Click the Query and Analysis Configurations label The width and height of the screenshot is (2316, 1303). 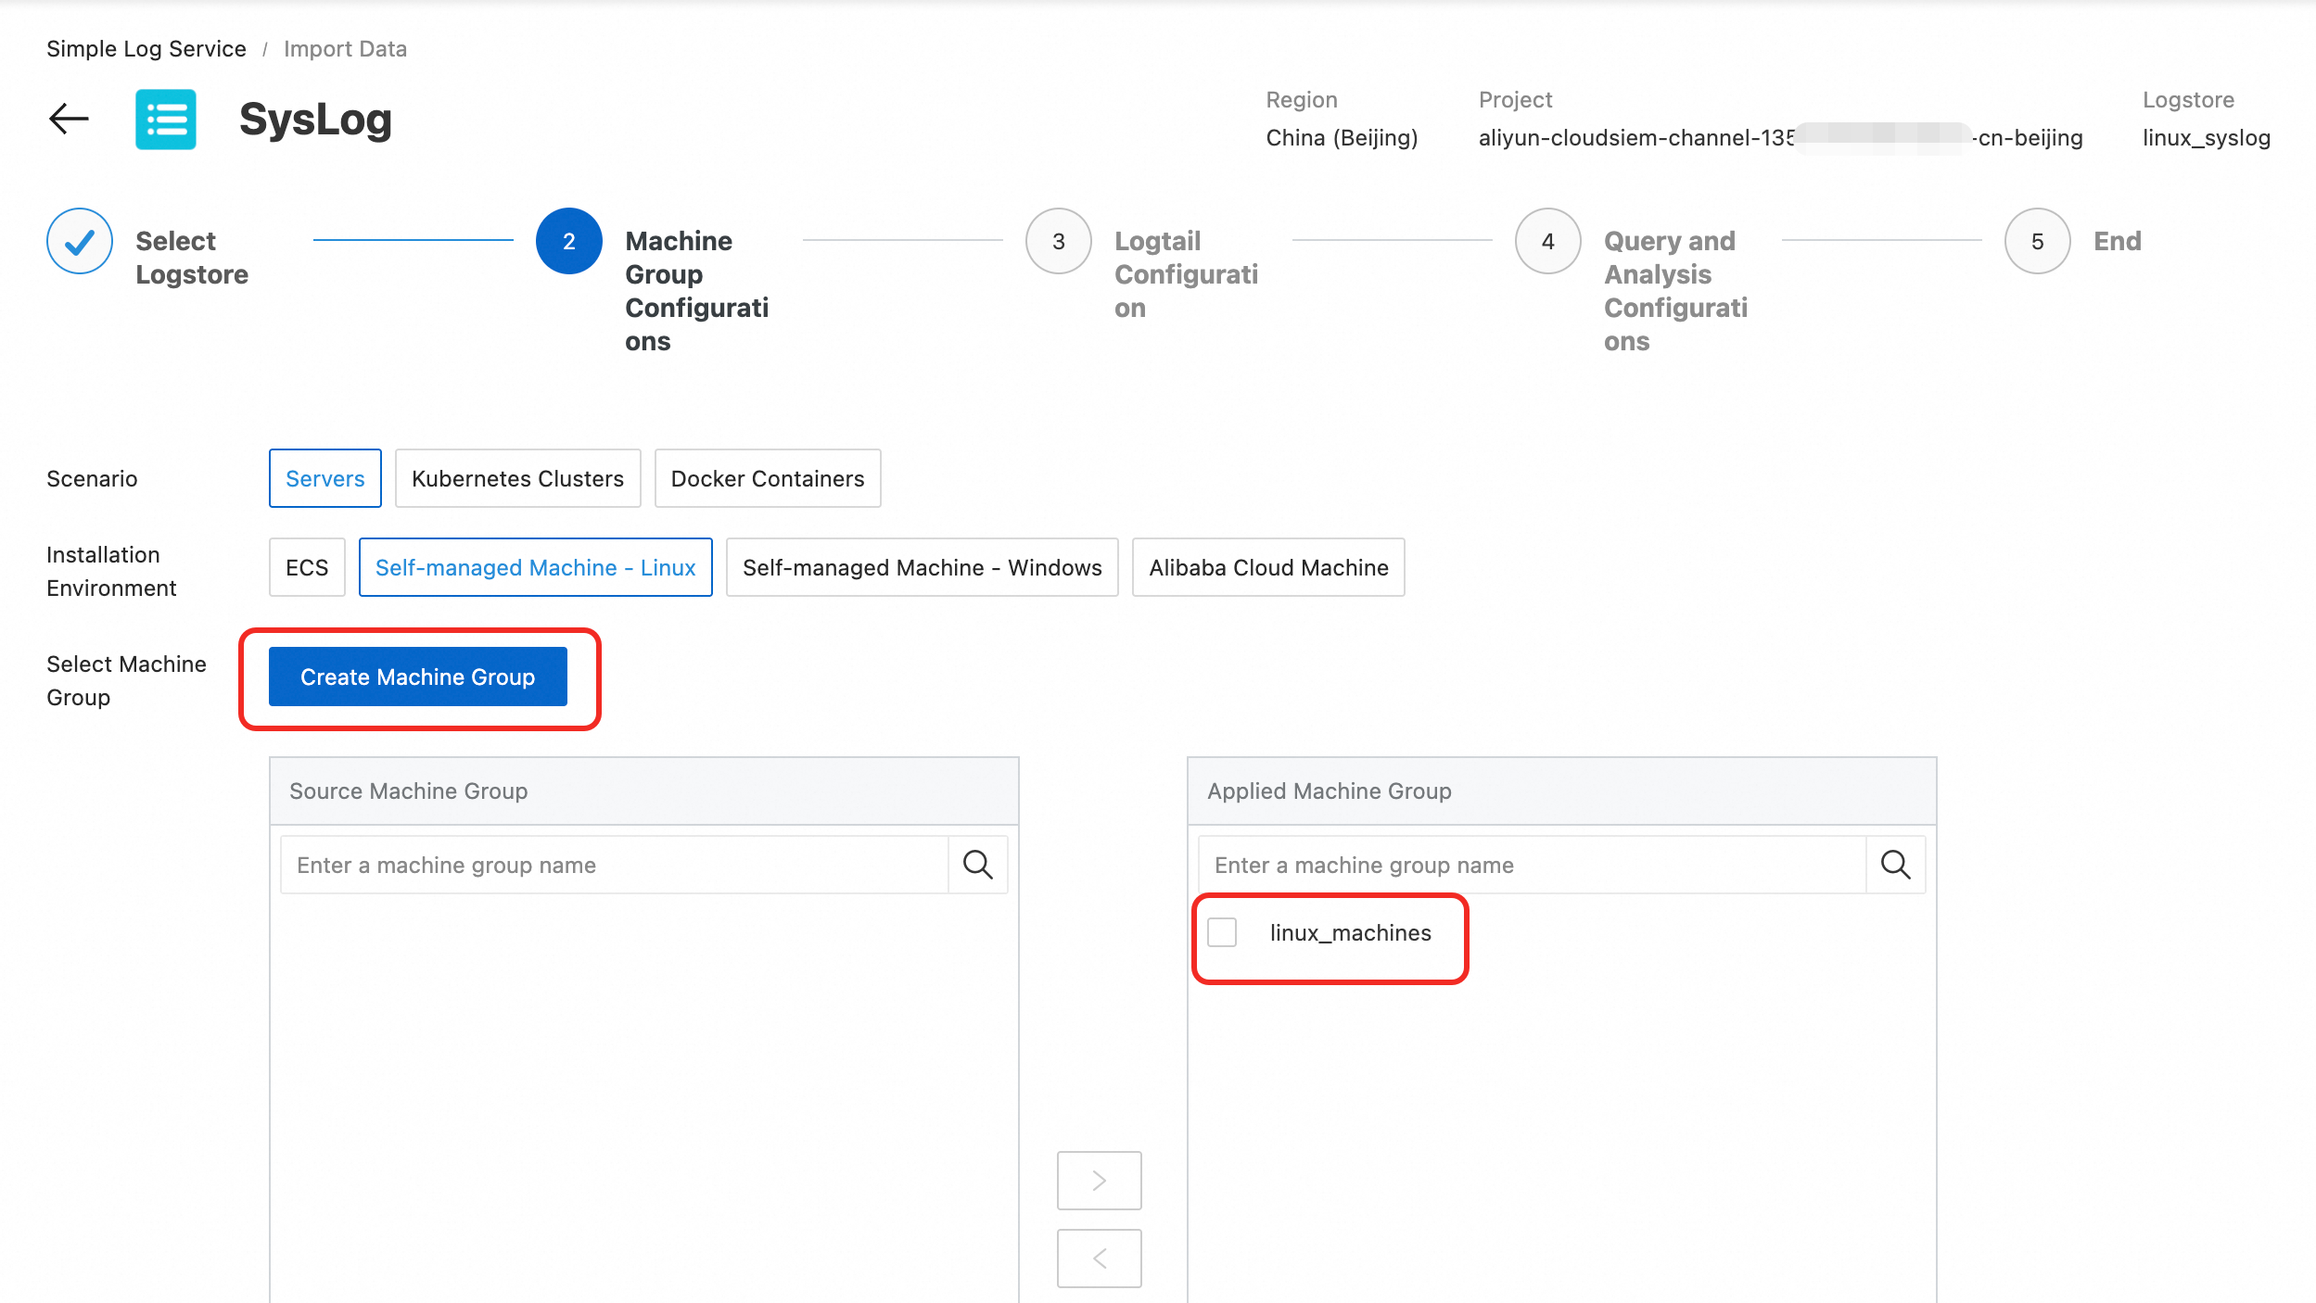pyautogui.click(x=1675, y=291)
